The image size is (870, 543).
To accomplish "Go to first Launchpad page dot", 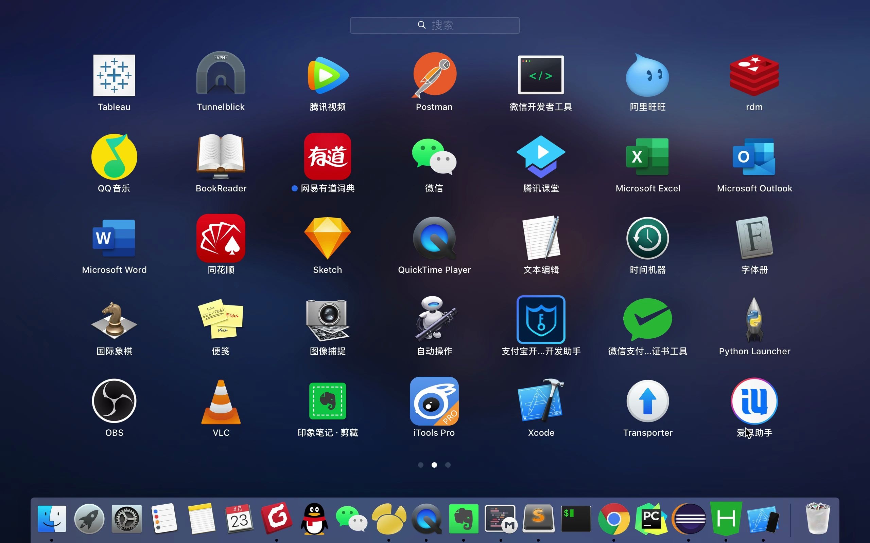I will click(x=421, y=465).
